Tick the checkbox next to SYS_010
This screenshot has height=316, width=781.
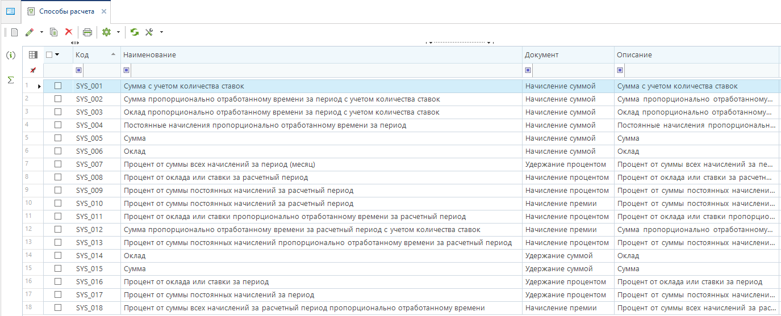pos(58,203)
